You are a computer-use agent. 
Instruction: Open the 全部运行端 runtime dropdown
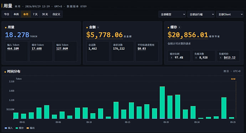(201, 14)
